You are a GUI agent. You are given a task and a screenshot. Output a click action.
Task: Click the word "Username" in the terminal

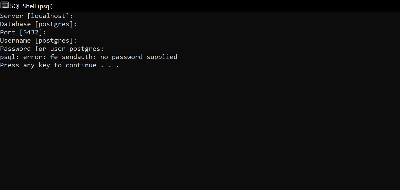coord(15,41)
